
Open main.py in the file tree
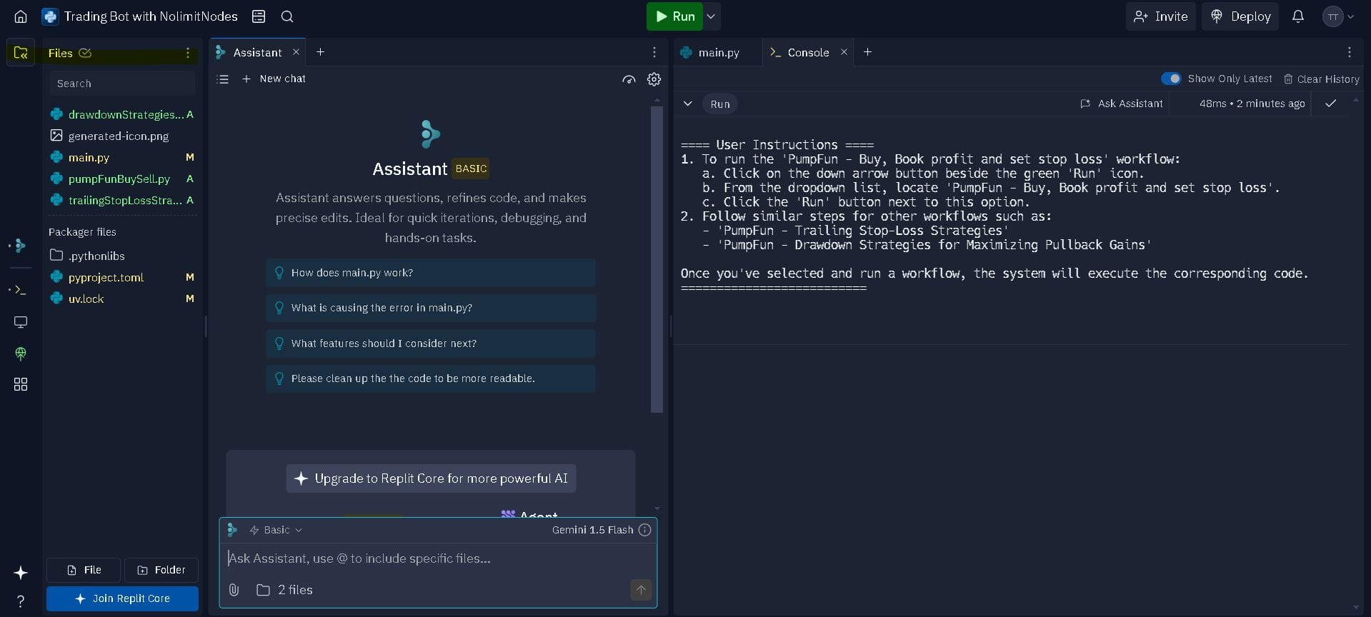122,157
